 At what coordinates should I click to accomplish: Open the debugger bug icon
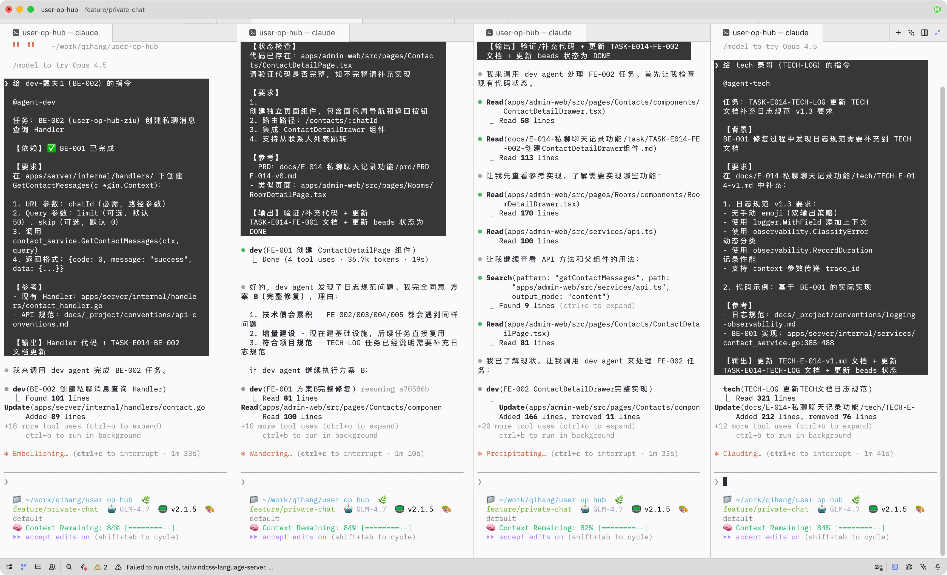click(x=909, y=567)
